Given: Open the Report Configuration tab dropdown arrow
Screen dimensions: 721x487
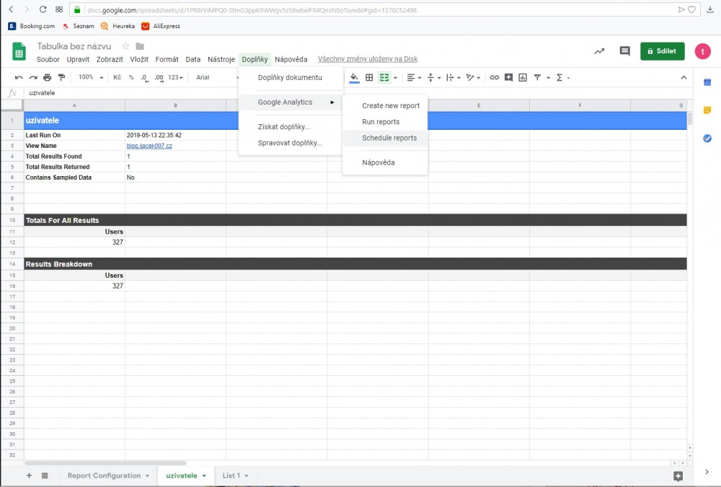Looking at the screenshot, I should click(x=147, y=476).
